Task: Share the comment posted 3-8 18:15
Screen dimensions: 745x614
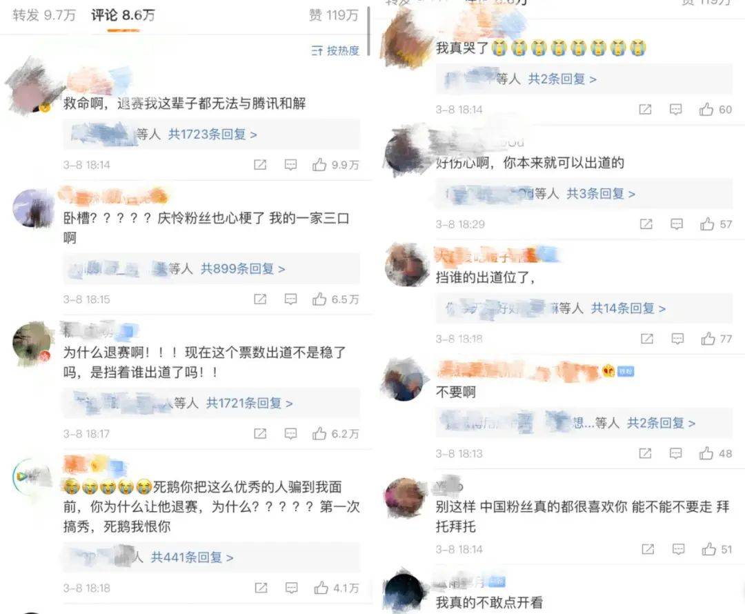Action: pos(260,299)
